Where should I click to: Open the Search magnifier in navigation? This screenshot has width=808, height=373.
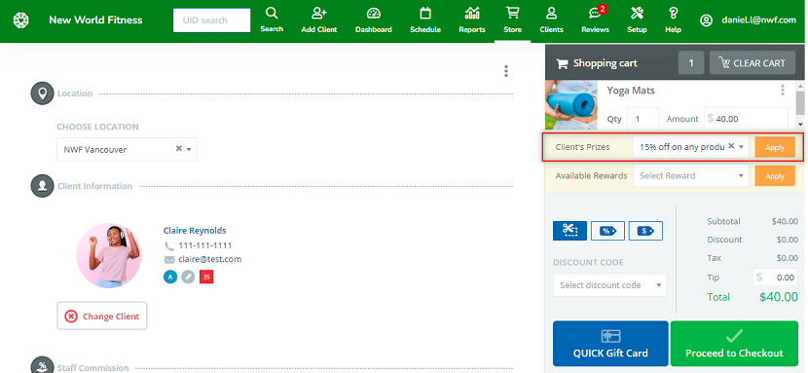coord(272,19)
